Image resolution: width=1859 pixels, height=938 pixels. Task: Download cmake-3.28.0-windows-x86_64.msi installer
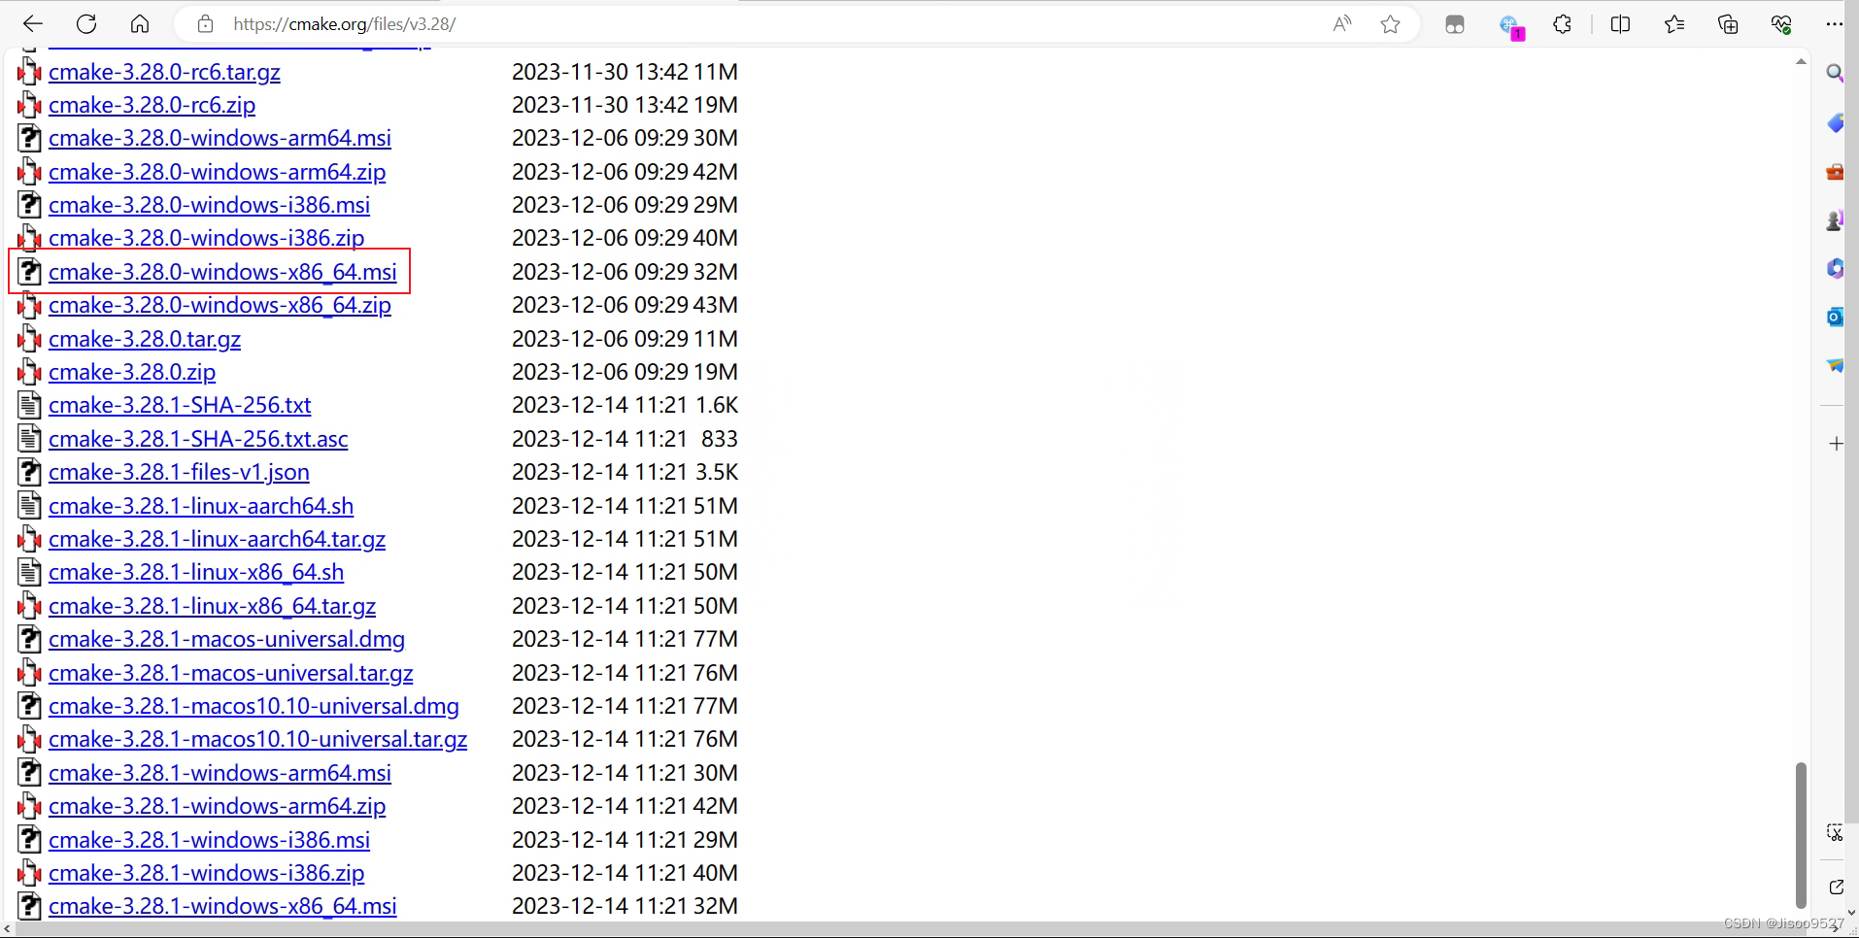click(x=222, y=272)
